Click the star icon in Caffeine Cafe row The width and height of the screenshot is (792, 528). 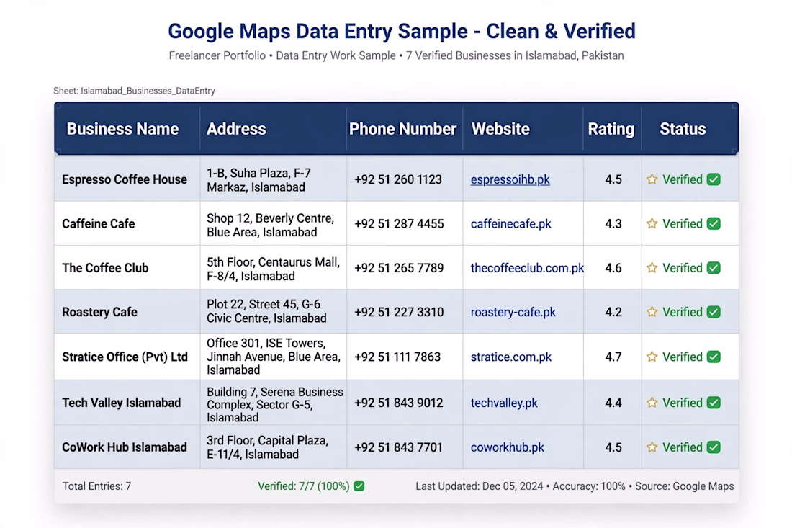[652, 223]
